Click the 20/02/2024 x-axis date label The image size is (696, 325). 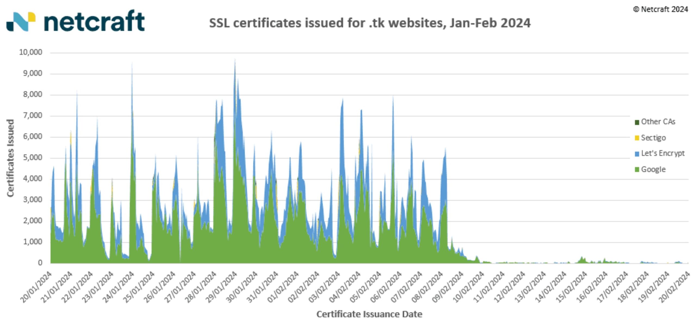(x=674, y=287)
